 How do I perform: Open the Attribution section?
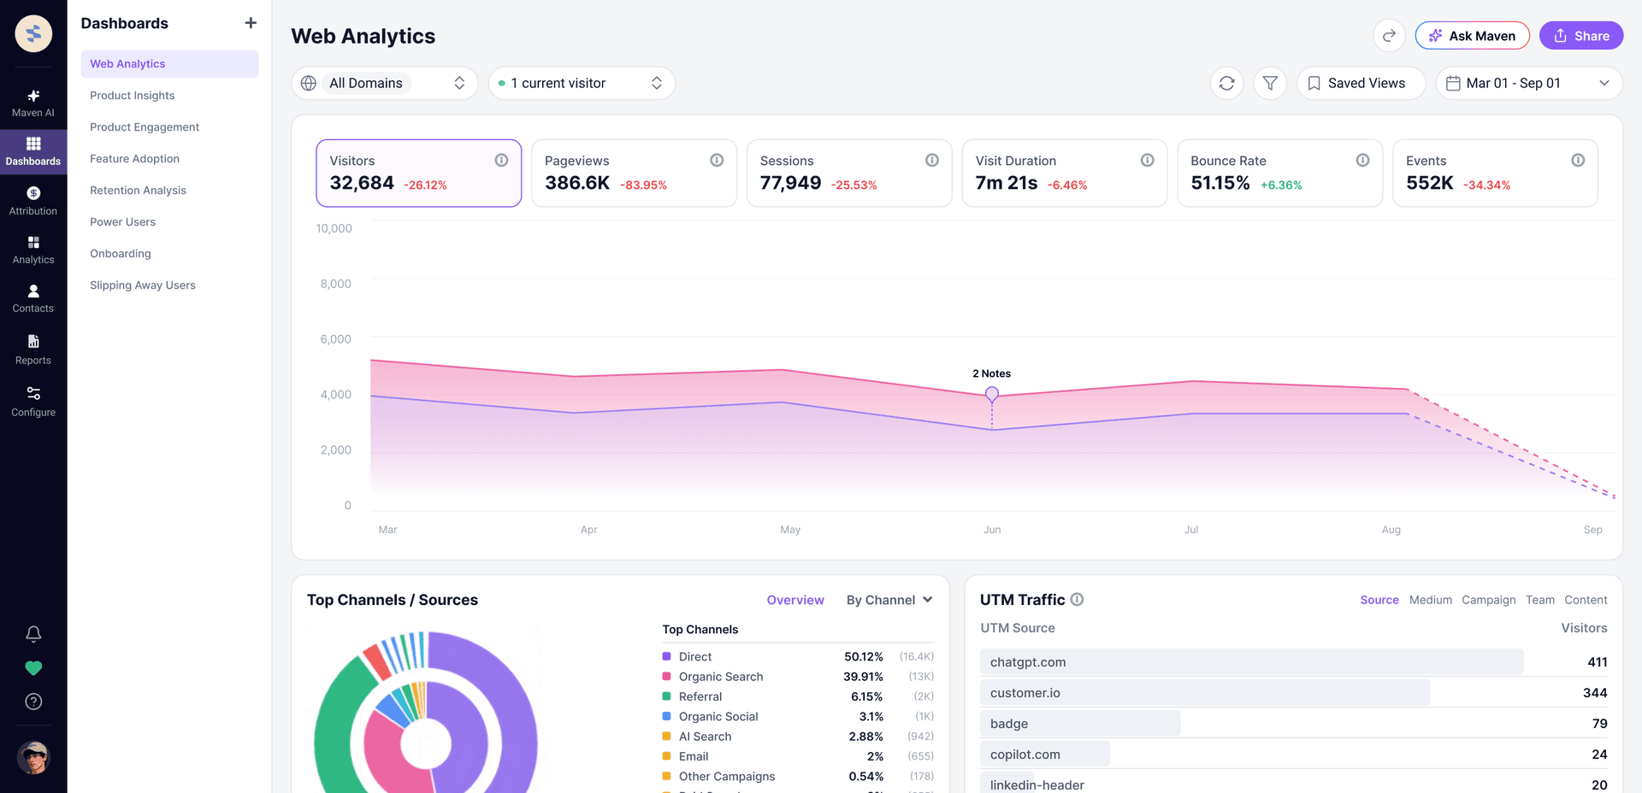33,202
